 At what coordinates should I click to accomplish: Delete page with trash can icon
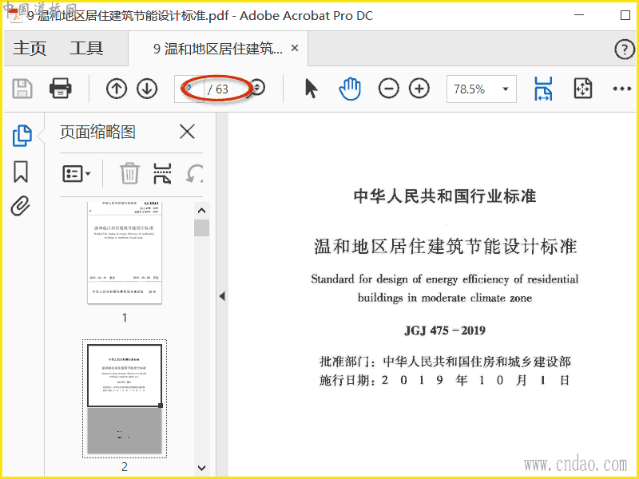(x=129, y=173)
